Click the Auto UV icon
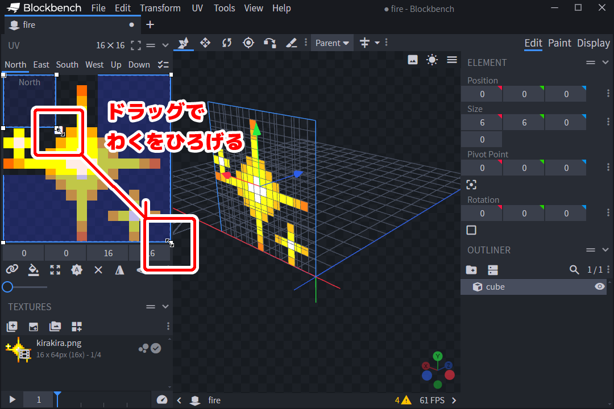Image resolution: width=614 pixels, height=409 pixels. pyautogui.click(x=77, y=270)
